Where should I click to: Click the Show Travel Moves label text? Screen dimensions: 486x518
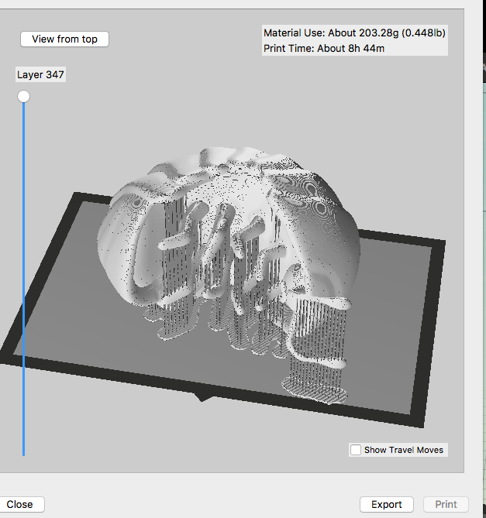[x=403, y=450]
